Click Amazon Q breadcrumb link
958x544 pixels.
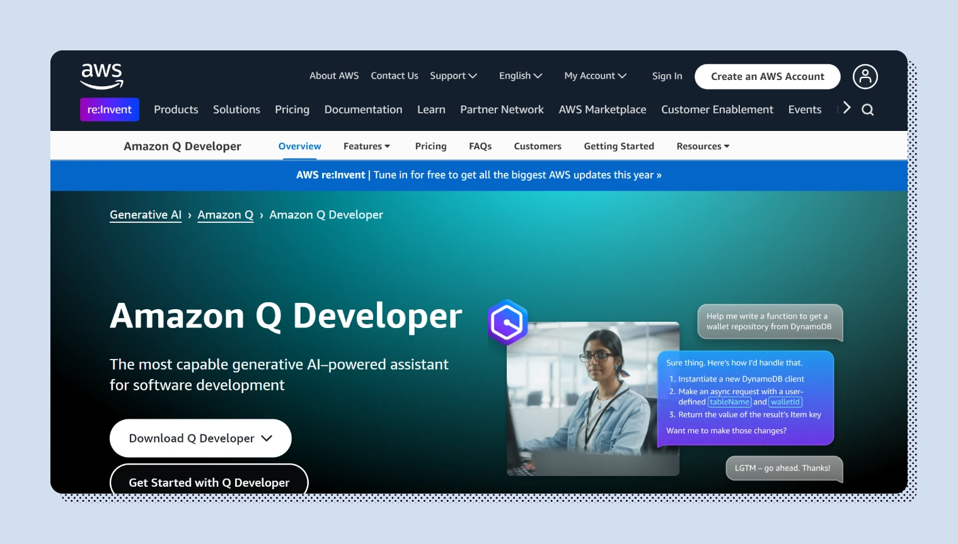point(226,215)
